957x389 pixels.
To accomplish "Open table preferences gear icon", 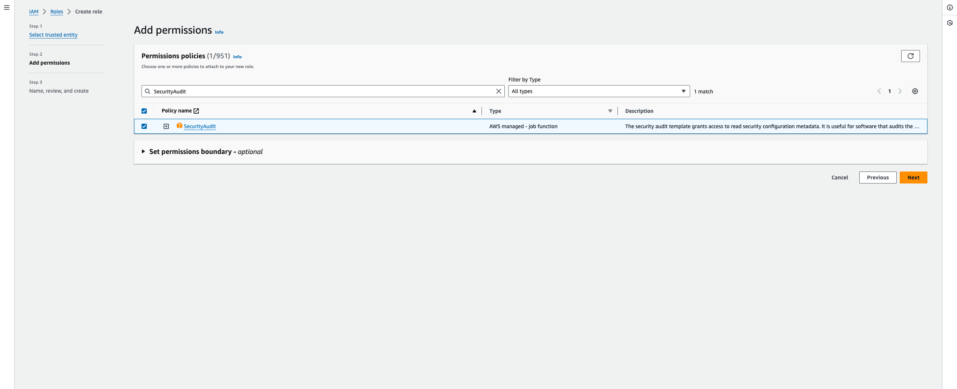I will [x=915, y=91].
